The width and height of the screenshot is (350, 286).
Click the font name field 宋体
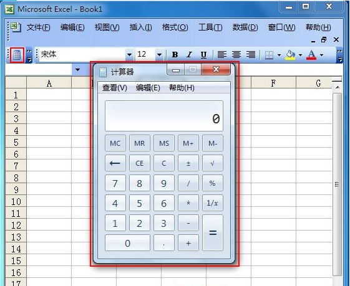point(82,55)
